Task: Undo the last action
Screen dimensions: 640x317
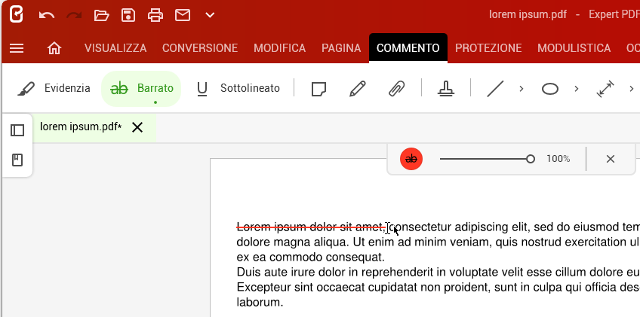Action: (x=47, y=16)
